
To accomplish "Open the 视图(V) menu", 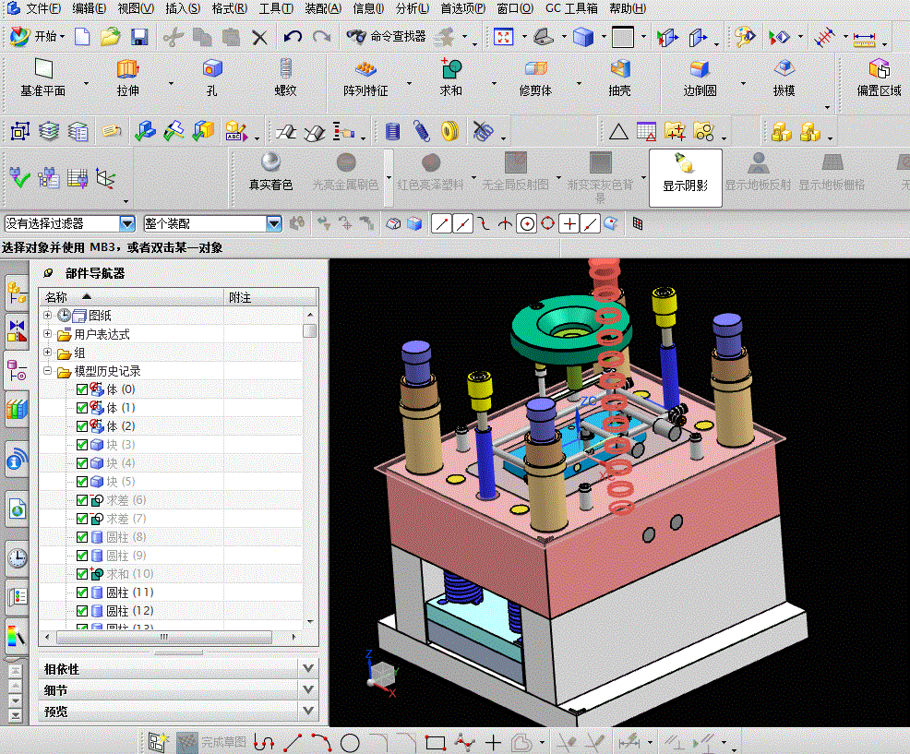I will click(x=136, y=8).
